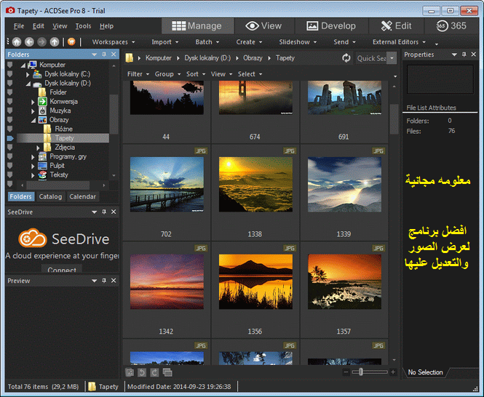This screenshot has height=397, width=484.
Task: Expand Dysk lokalny (C:) tree node
Action: [28, 74]
